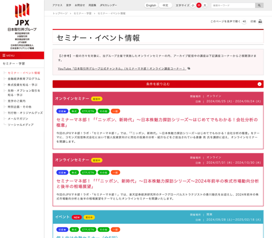
Task: Click セミナー・学習 sidebar heading
Action: tap(14, 63)
